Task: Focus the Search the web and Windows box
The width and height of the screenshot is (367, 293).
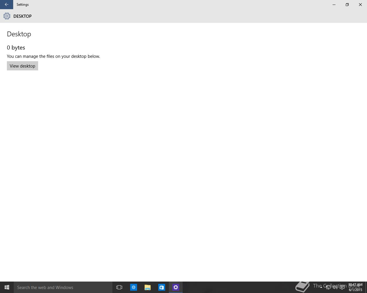Action: 63,287
